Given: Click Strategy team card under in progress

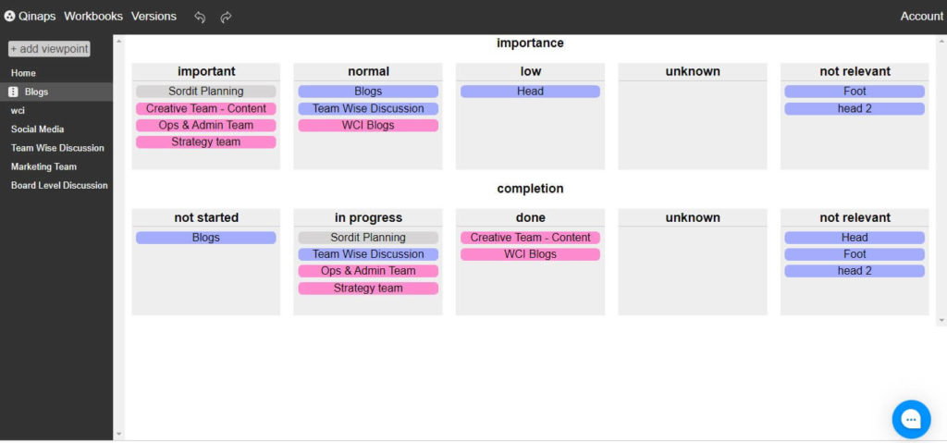Looking at the screenshot, I should (x=368, y=289).
